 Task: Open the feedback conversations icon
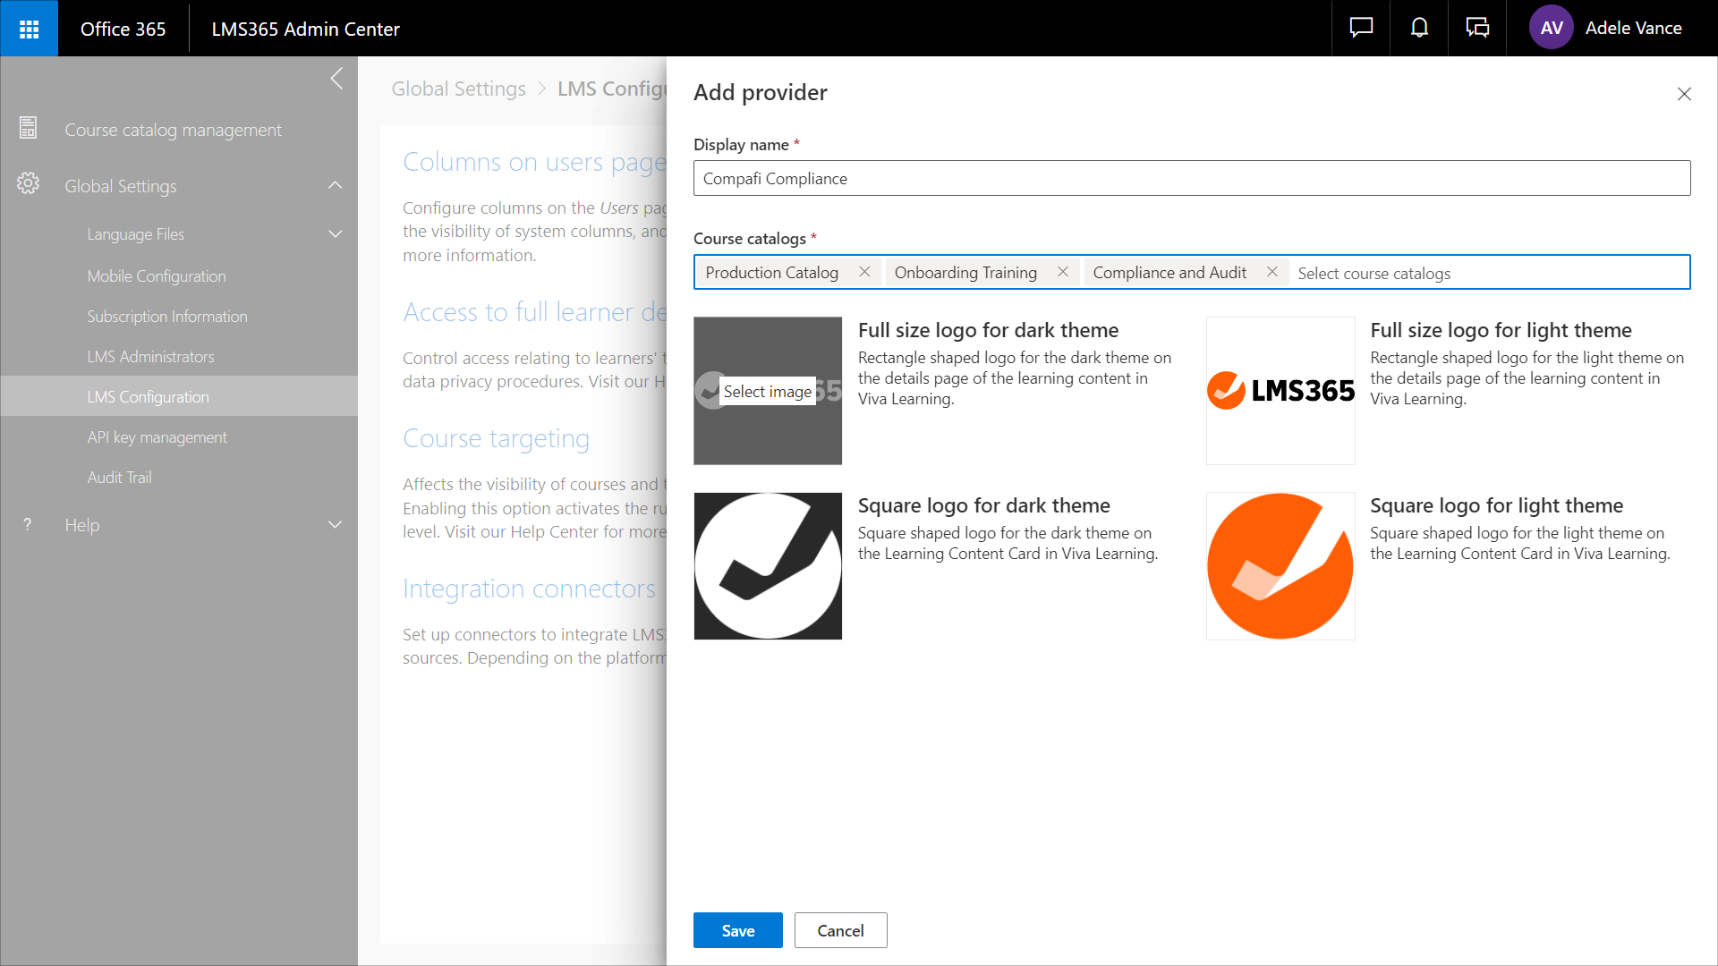tap(1477, 29)
